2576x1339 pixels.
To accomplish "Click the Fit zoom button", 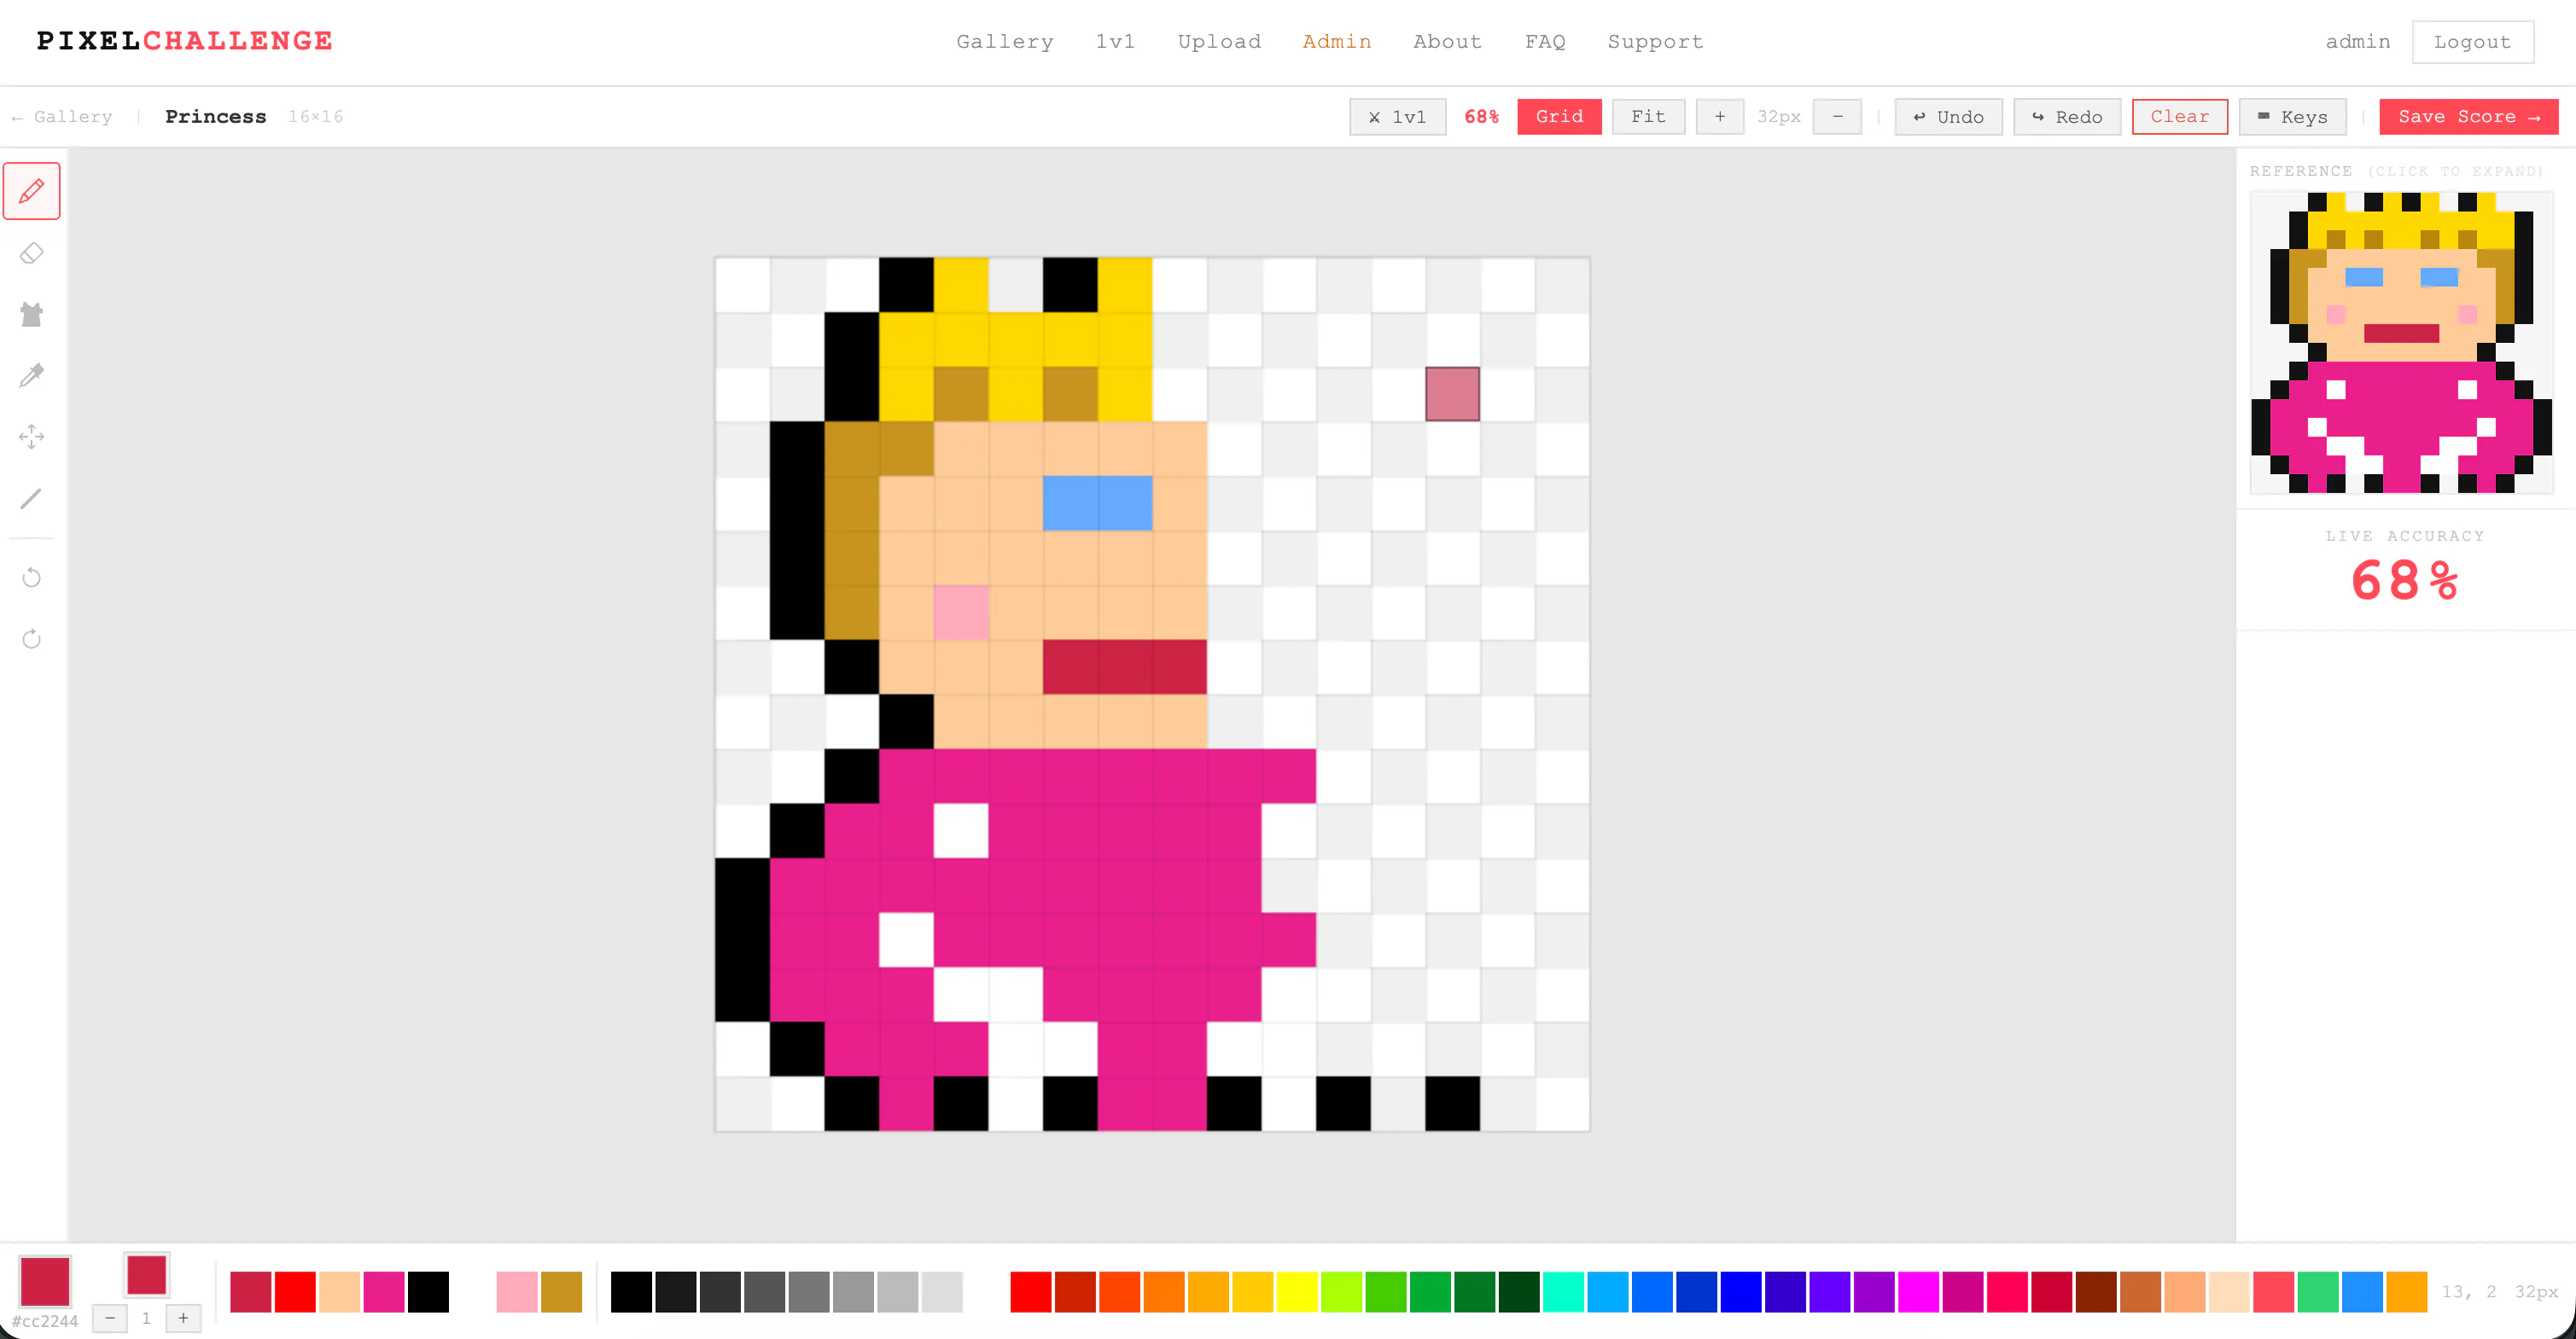I will [1648, 117].
